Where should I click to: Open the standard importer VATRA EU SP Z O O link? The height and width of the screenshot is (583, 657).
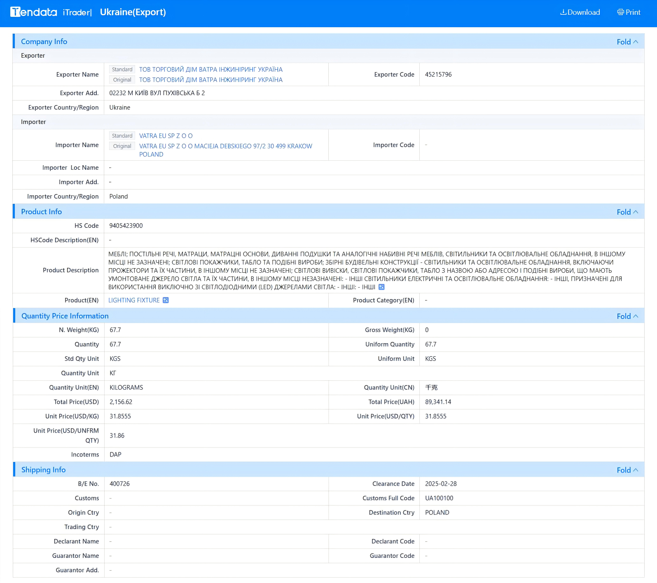(166, 136)
